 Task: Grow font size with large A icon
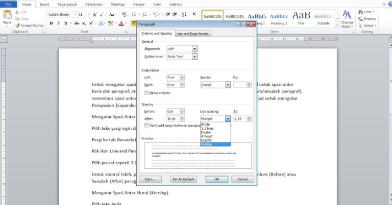pyautogui.click(x=95, y=15)
